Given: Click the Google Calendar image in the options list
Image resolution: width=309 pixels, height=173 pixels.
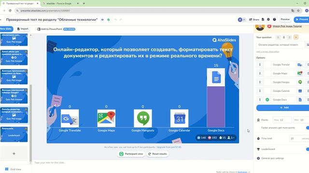Looking at the screenshot, I should click(300, 91).
